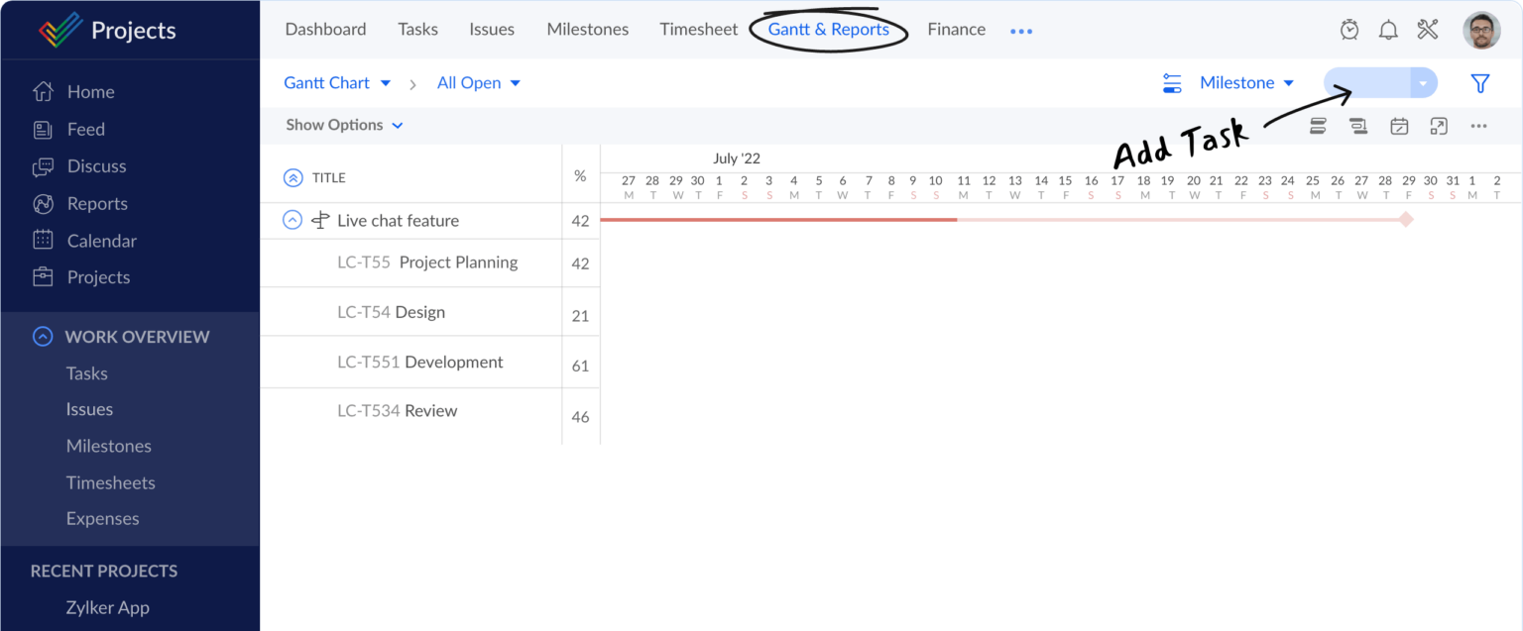The width and height of the screenshot is (1523, 631).
Task: Open the All Open filter dropdown
Action: tap(479, 83)
